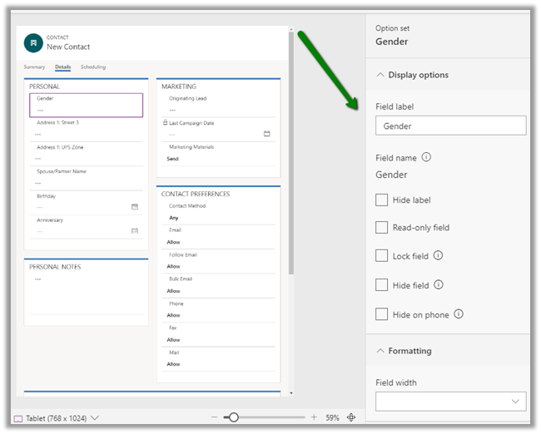Open the Tablet (768 x 1024) size selector
Screen dimensions: 541x434
57,417
